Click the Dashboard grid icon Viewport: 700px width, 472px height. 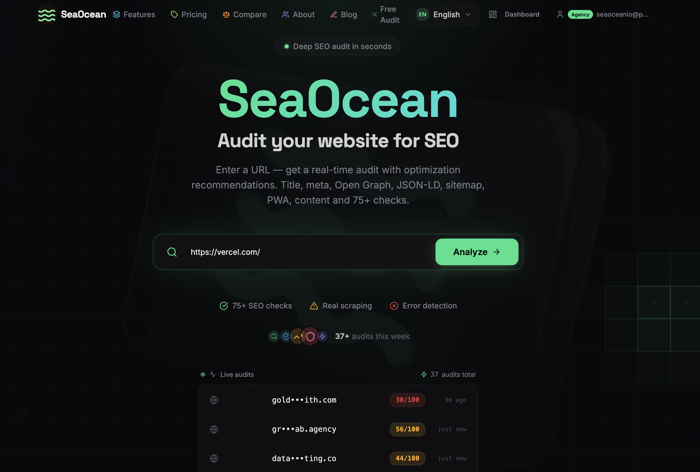pyautogui.click(x=493, y=15)
